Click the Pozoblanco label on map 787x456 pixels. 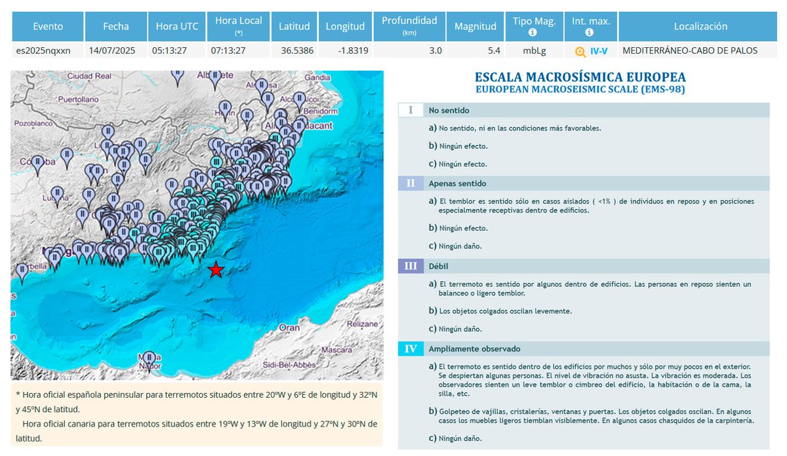point(32,122)
